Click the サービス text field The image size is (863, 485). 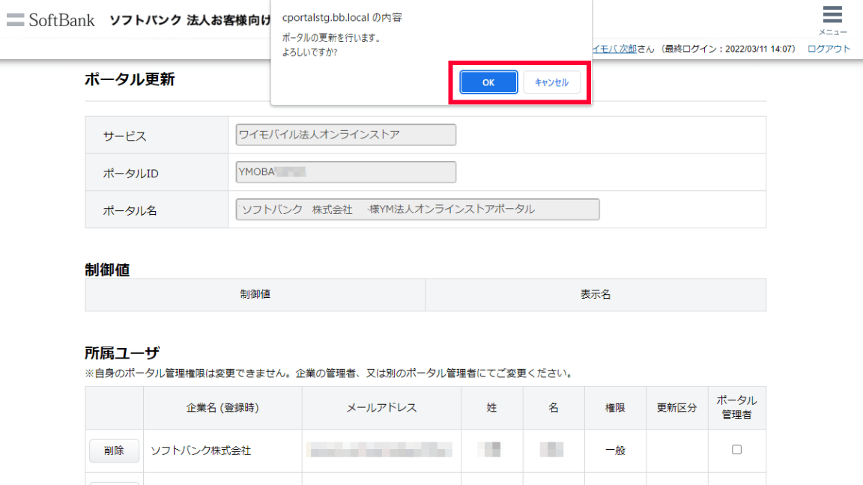pyautogui.click(x=345, y=135)
